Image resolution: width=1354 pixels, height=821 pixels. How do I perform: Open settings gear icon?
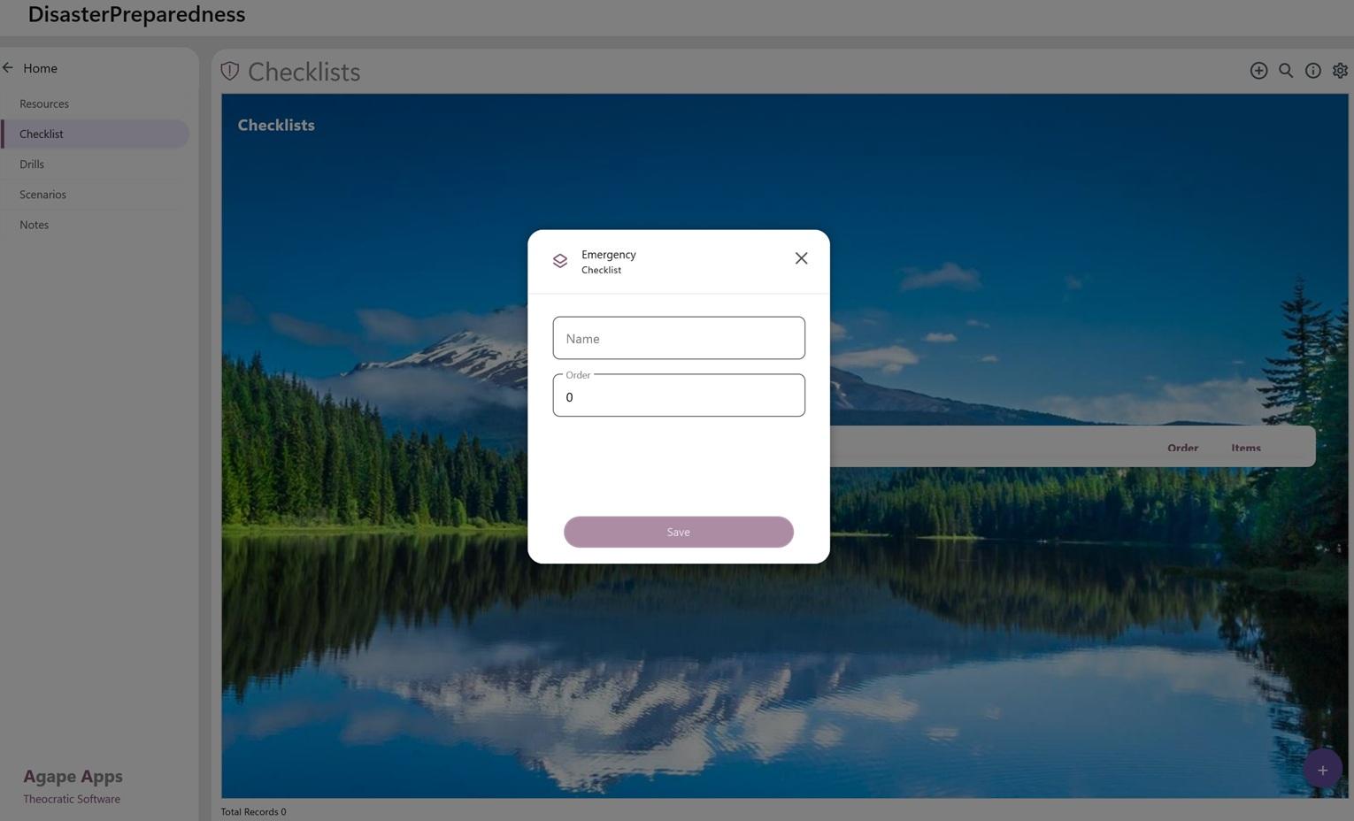click(1340, 71)
